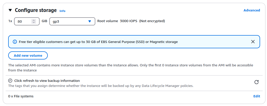
Task: Click the GiB unit label
Action: (44, 21)
